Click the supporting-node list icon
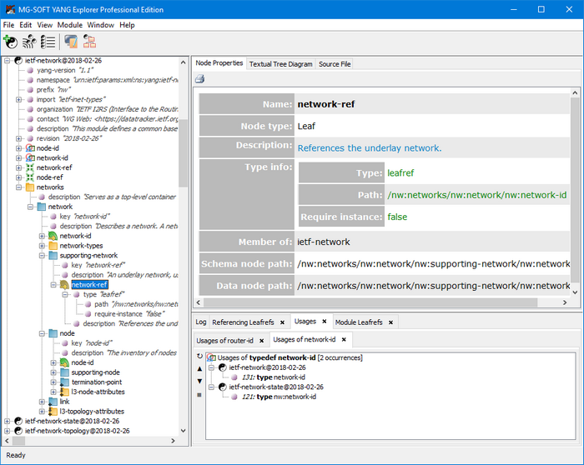Image resolution: width=584 pixels, height=465 pixels. click(65, 372)
